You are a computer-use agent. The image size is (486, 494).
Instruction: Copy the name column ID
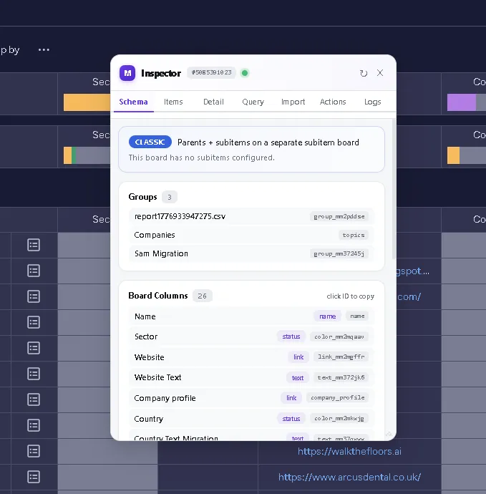[x=357, y=316]
